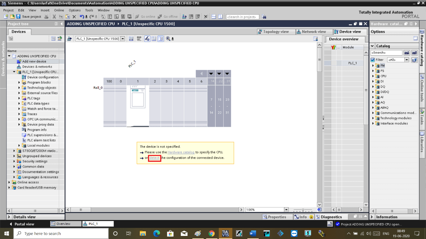Click the Cut scissors icon

coord(54,16)
